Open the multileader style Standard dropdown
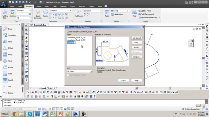Screen dimensions: 209x117 point(100,11)
